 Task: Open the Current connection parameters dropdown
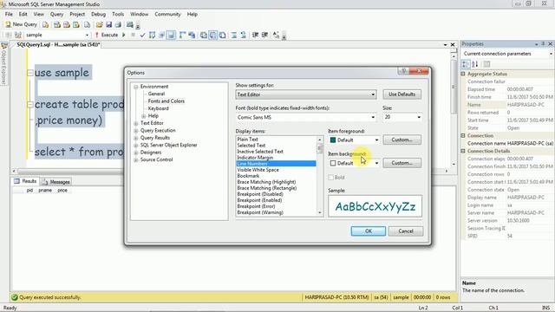point(551,54)
